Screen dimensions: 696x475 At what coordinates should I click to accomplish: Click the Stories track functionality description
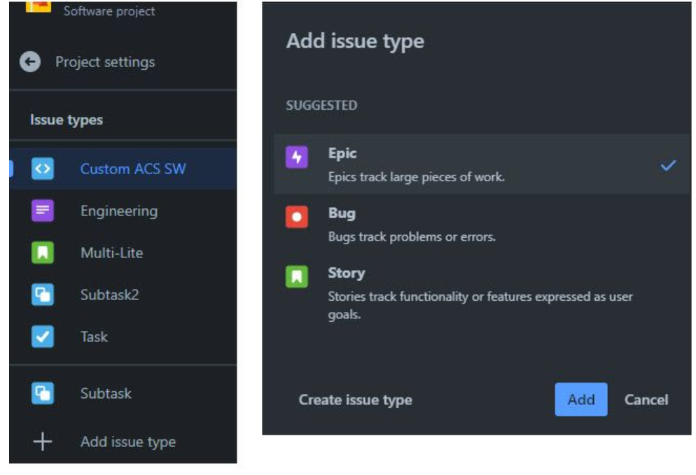(480, 305)
